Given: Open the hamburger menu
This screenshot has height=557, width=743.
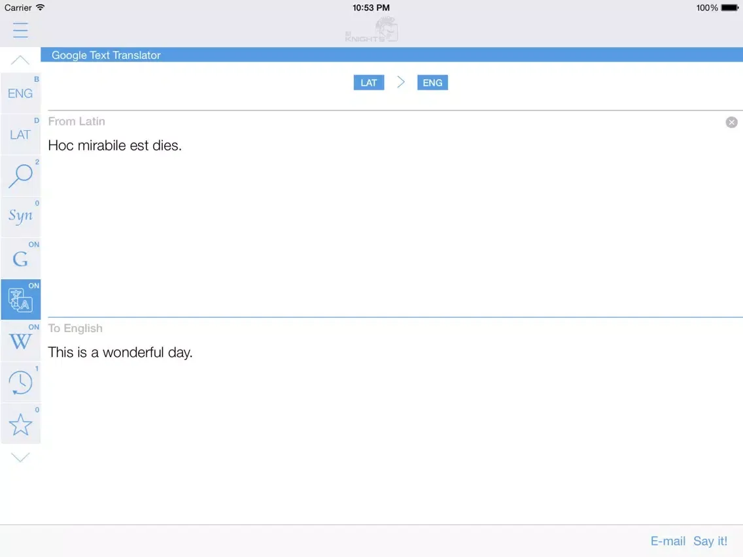Looking at the screenshot, I should 20,30.
